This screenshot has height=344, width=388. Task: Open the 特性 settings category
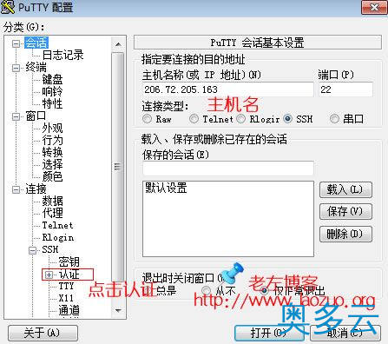52,103
